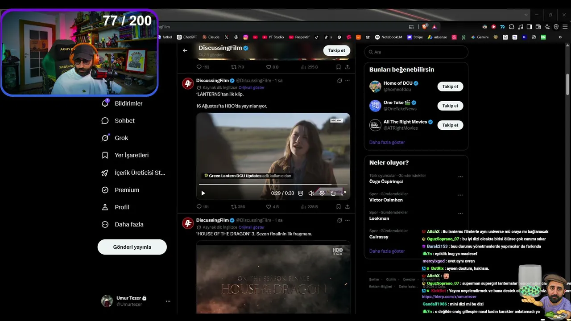Follow DiscussingFilm with the header Takip et button
The height and width of the screenshot is (321, 571).
[x=337, y=50]
